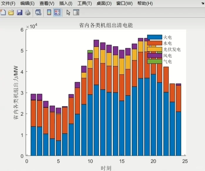Select the Edit Plot arrow tool
Viewport: 205px width, 171px height.
68,13
